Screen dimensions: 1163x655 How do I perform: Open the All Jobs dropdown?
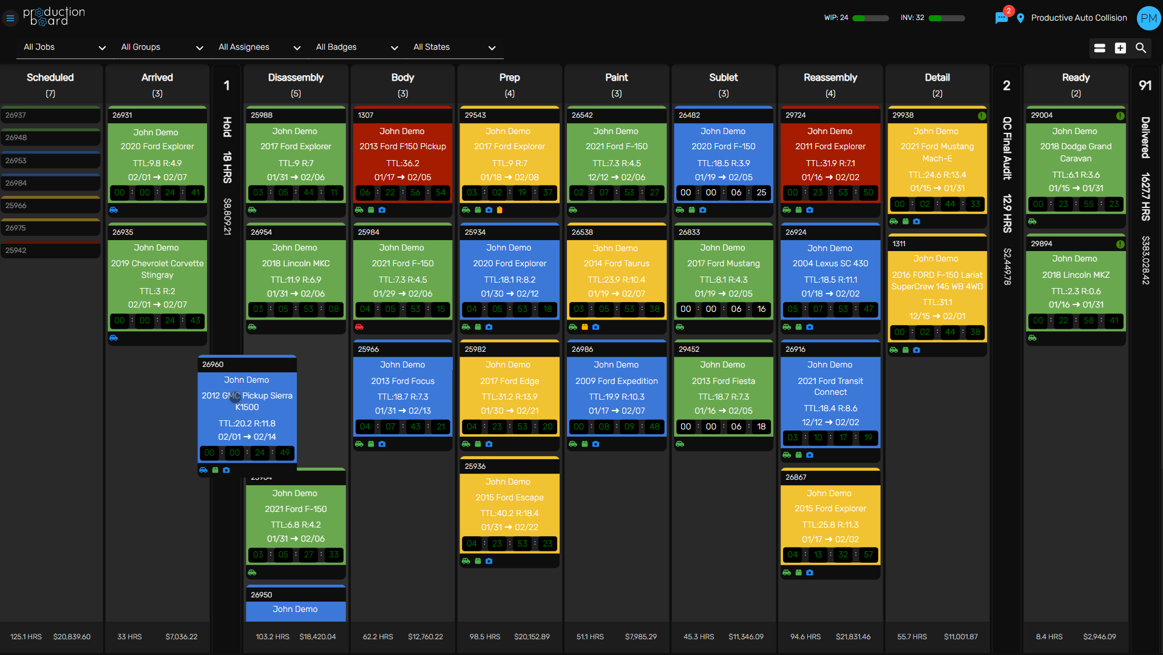tap(63, 47)
